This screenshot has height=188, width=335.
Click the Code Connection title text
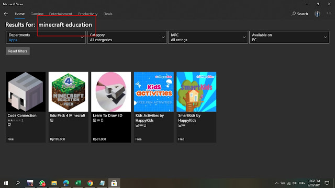22,115
